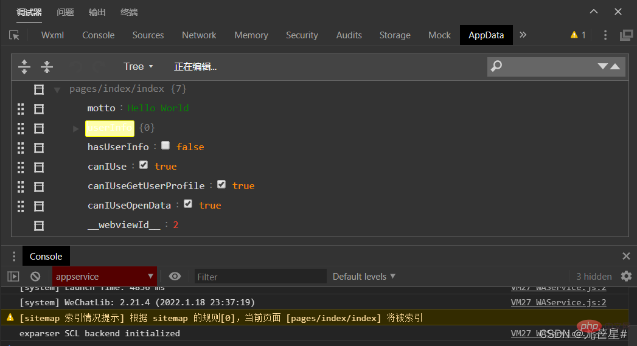Toggle the live expression eye icon
This screenshot has width=637, height=346.
175,277
